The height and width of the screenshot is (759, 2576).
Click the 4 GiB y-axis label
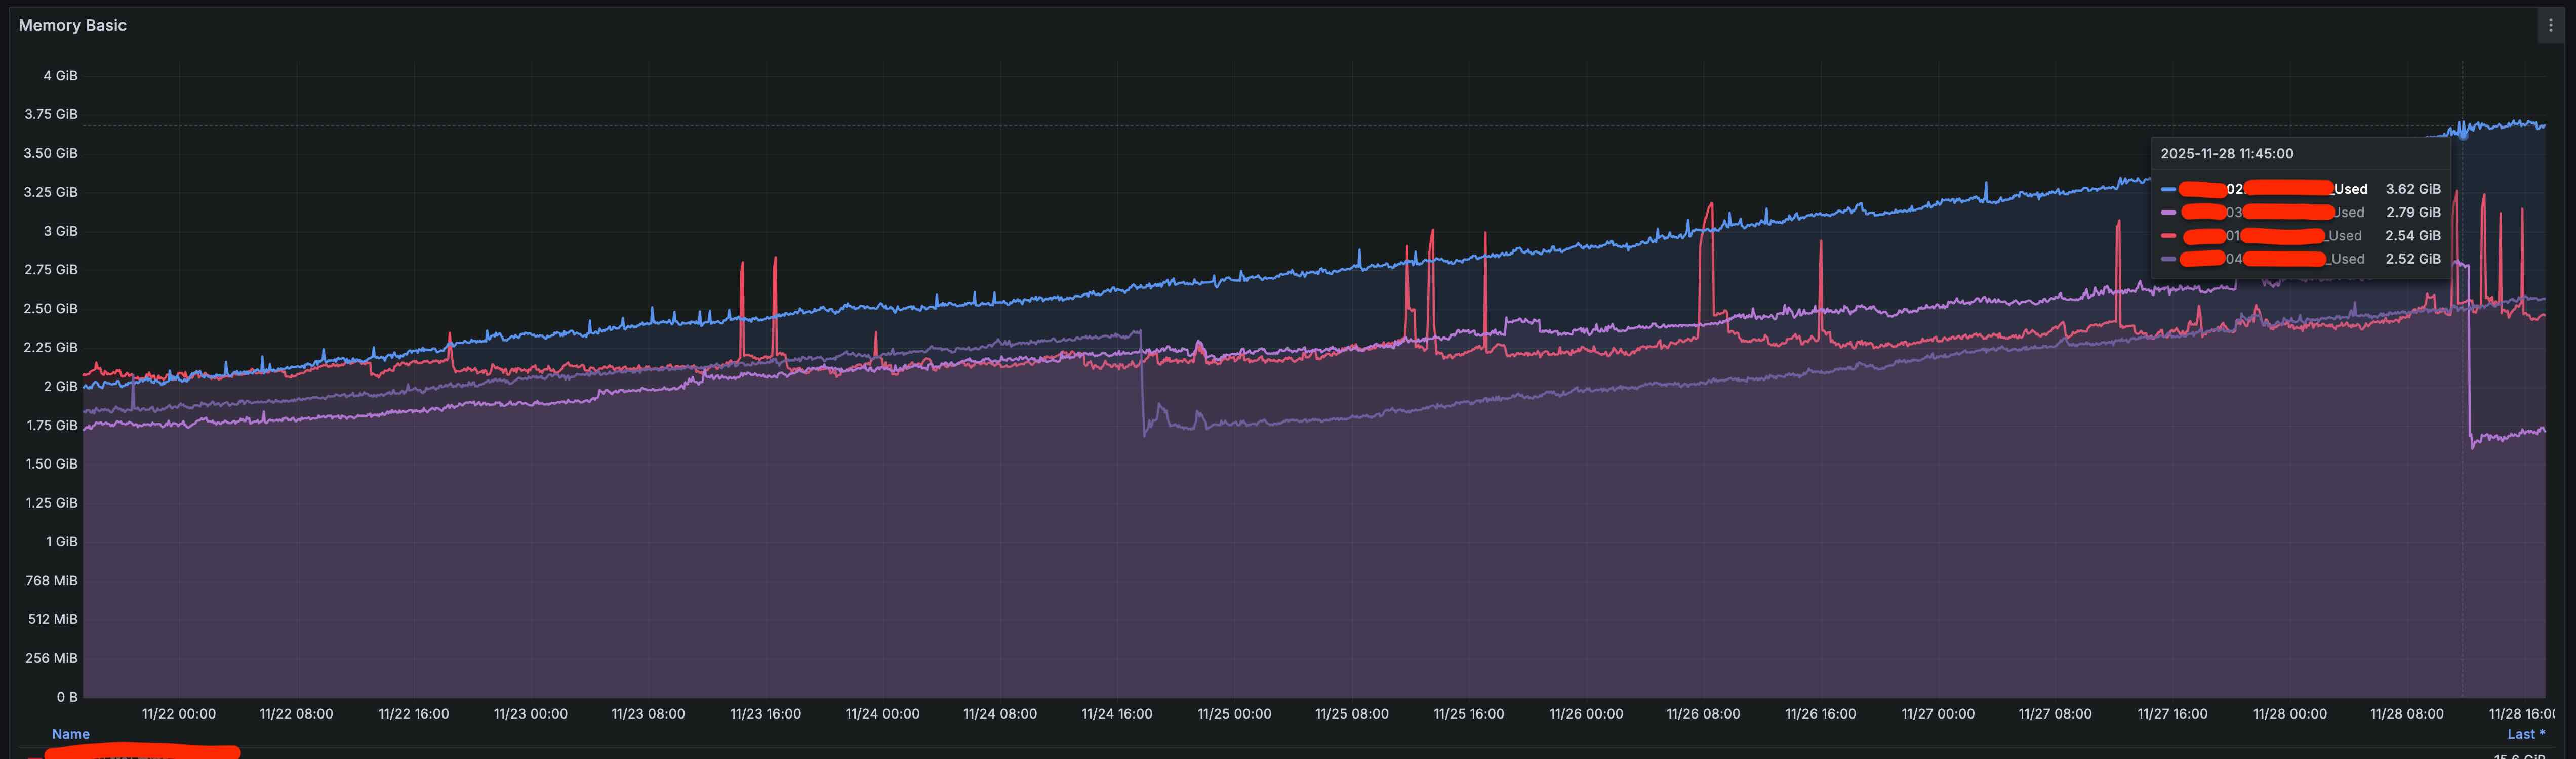pyautogui.click(x=60, y=76)
